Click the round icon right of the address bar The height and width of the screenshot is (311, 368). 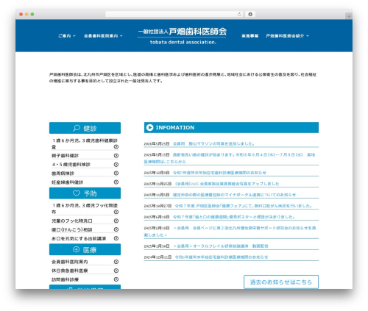pyautogui.click(x=250, y=15)
